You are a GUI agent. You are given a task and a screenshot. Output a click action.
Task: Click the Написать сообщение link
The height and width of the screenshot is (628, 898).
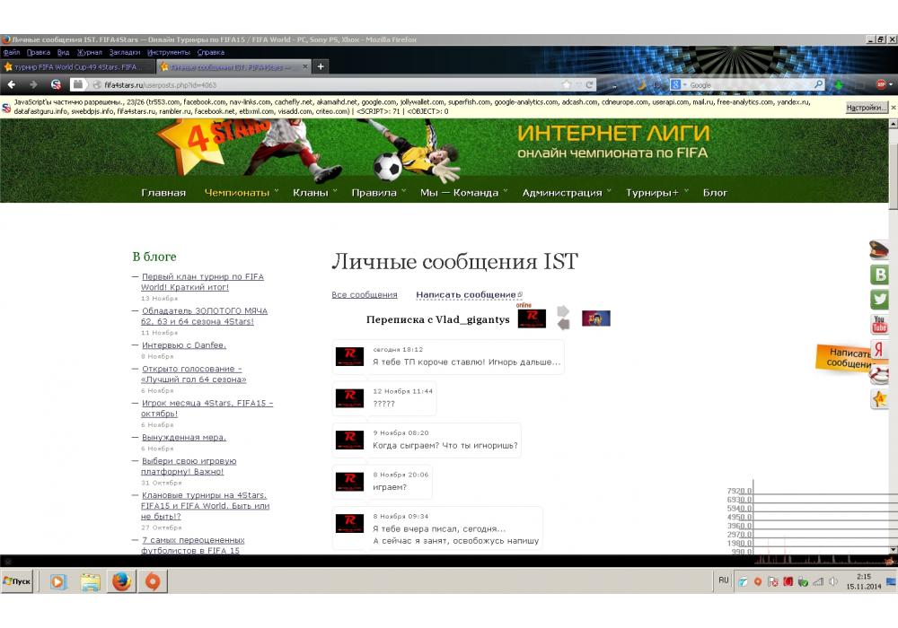pos(466,294)
